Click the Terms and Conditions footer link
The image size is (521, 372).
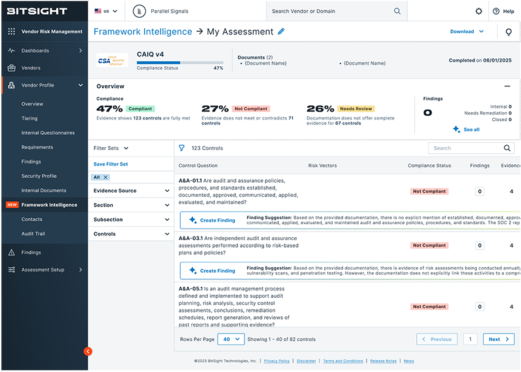343,361
